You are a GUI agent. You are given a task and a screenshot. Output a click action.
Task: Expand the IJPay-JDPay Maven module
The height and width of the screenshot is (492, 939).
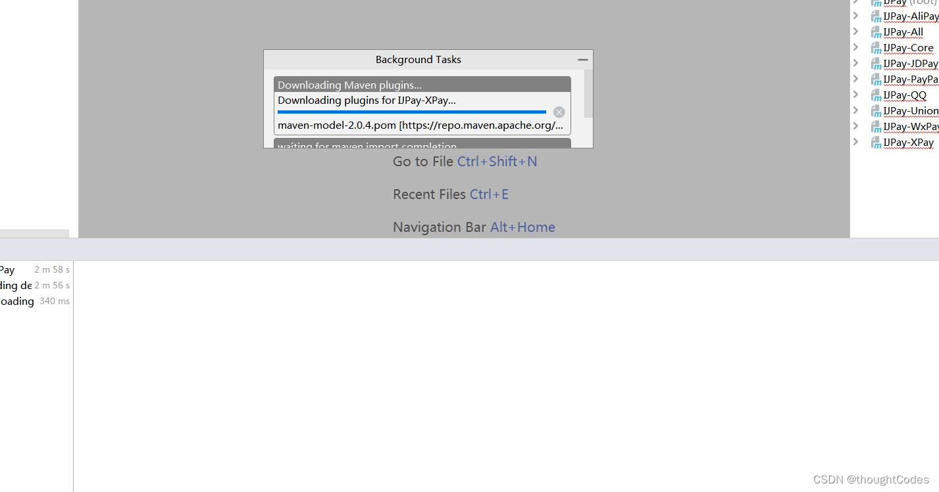click(x=855, y=63)
